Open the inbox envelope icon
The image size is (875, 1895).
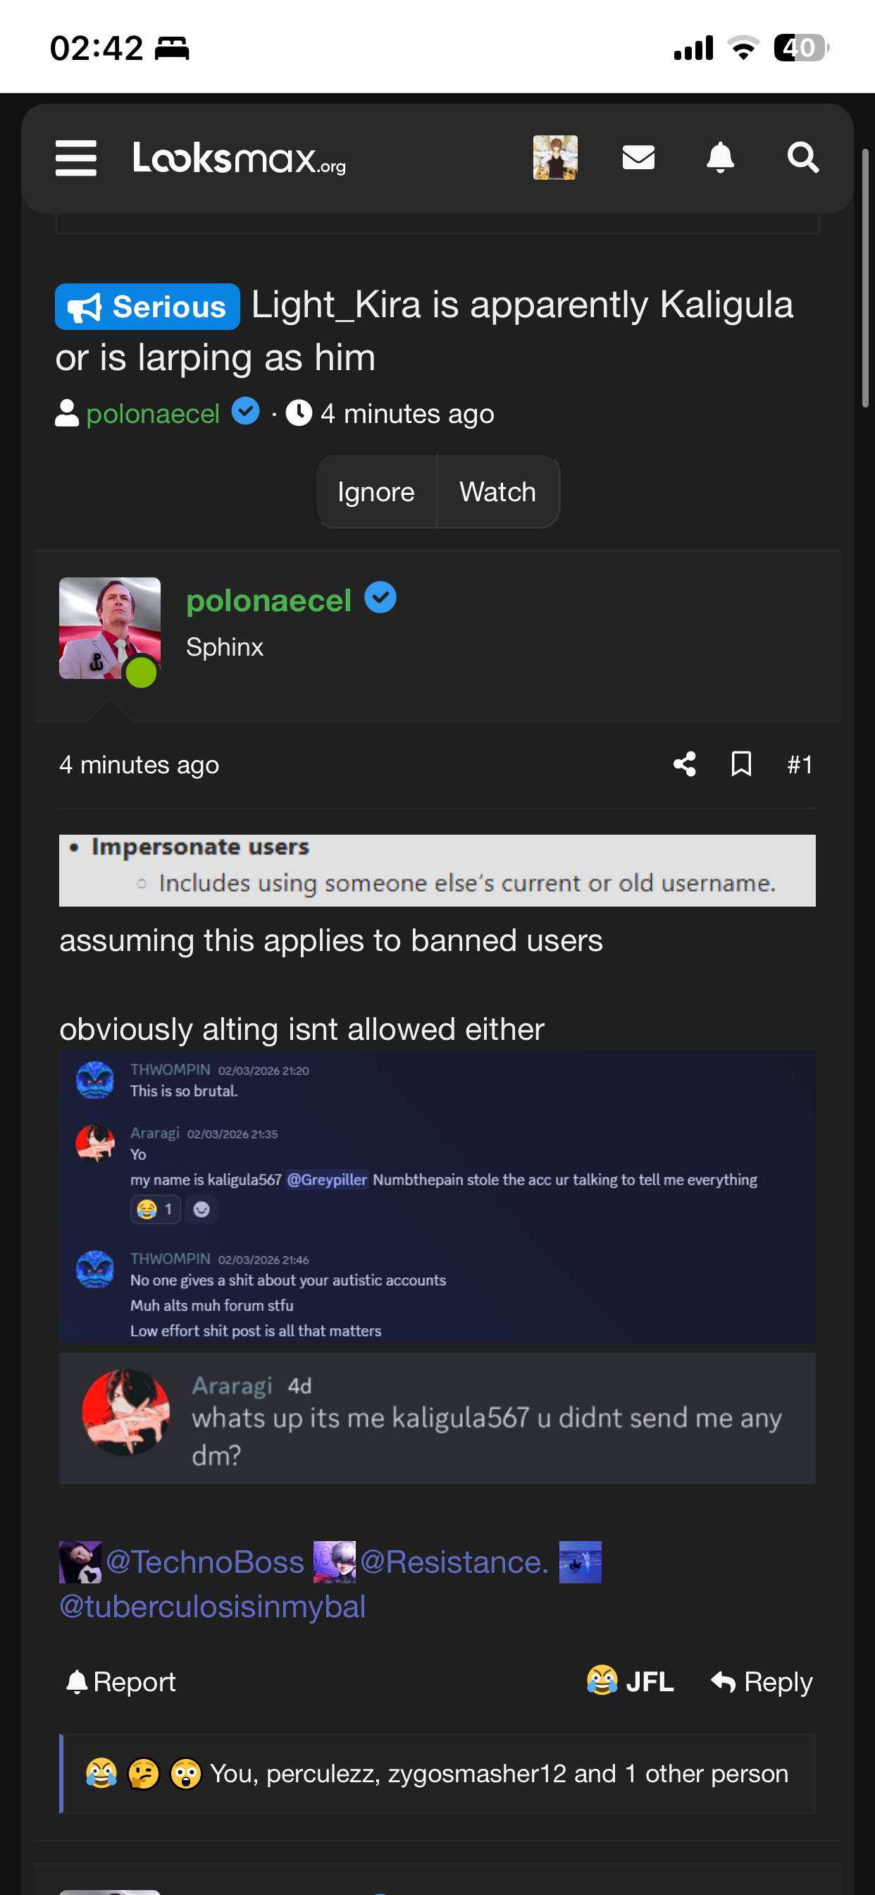638,157
